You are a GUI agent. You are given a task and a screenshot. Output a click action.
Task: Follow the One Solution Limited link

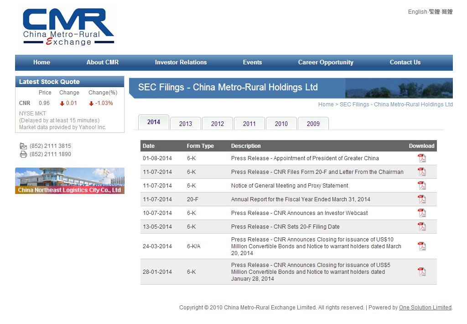coord(425,308)
